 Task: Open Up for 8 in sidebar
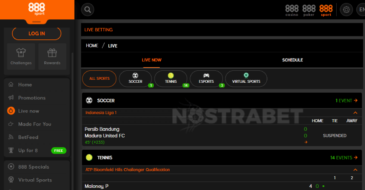(37, 151)
